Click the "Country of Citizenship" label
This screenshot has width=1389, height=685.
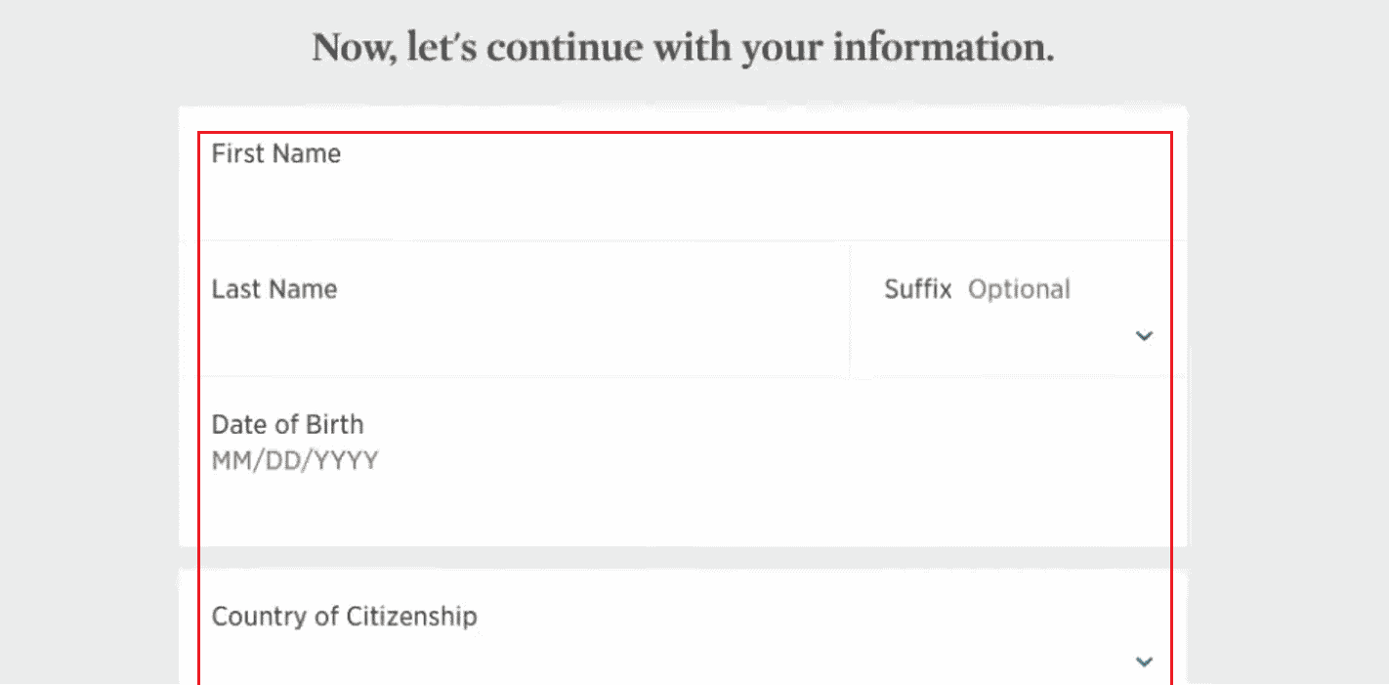click(344, 617)
